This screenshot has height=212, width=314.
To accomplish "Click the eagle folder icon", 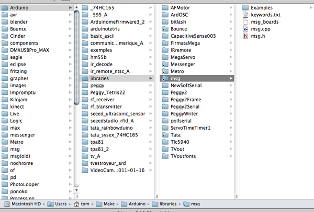I will coord(5,57).
